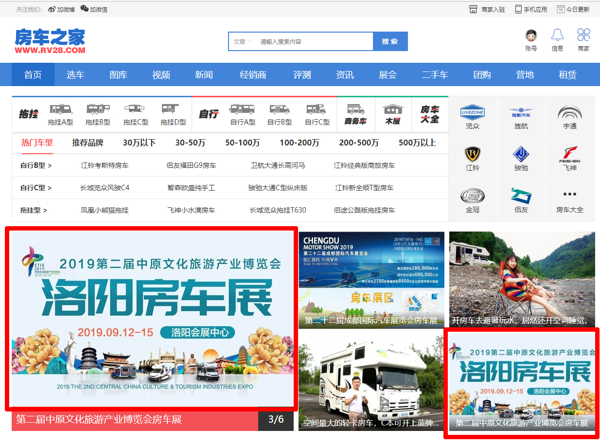Screen dimensions: 600x447
Task: Click the 商家 merchant icon
Action: 583,35
